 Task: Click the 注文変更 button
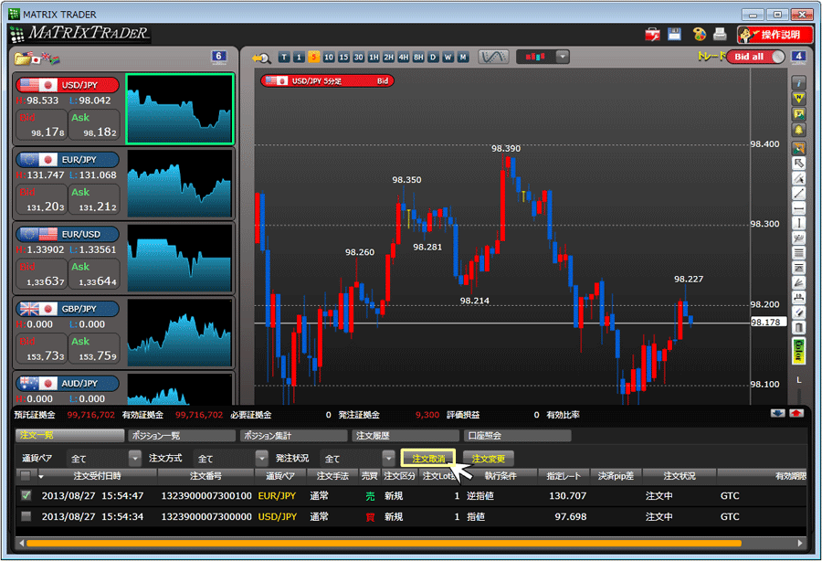click(x=488, y=459)
